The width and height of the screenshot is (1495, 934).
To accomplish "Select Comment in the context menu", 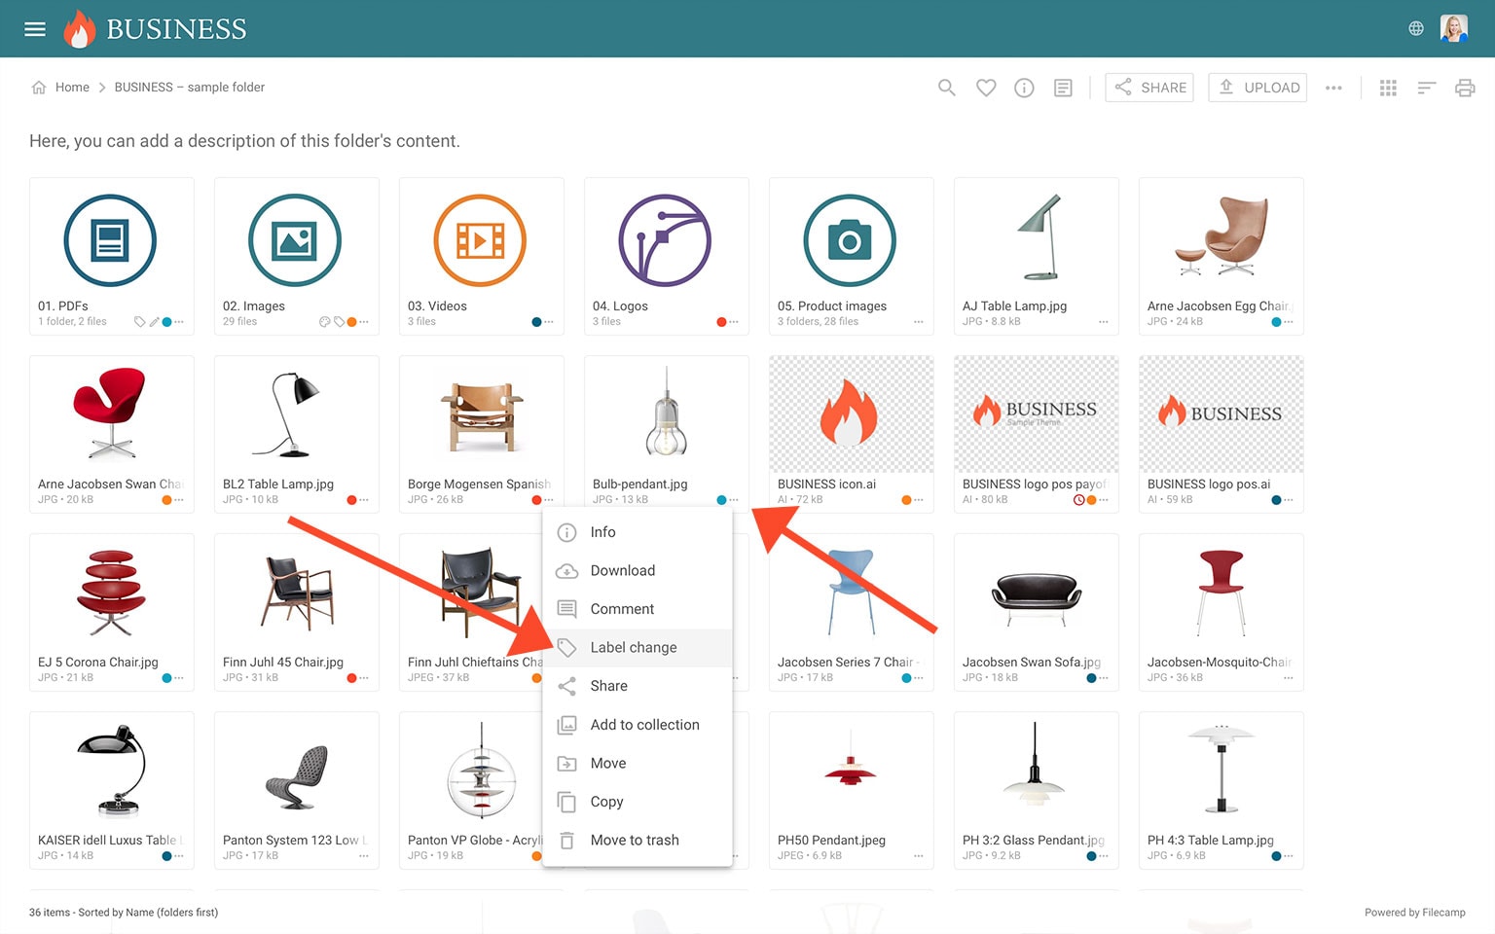I will tap(637, 609).
